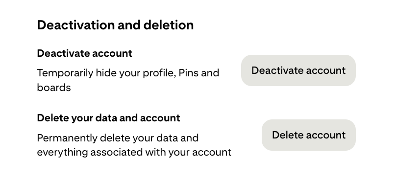Click the Delete account button
This screenshot has width=396, height=183.
pos(309,135)
